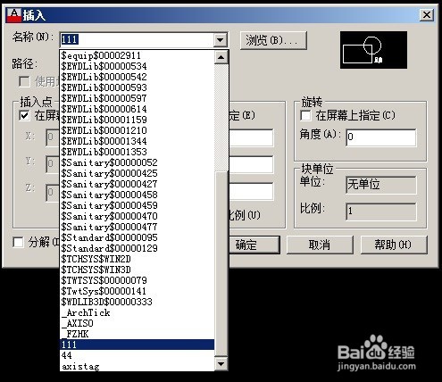Select the highlighted 111 list entry
Screen dimensions: 442x382
pos(137,345)
